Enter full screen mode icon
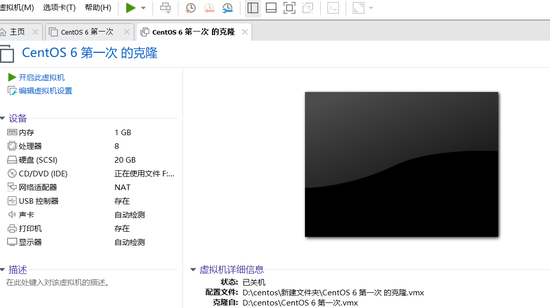This screenshot has height=308, width=550. (289, 8)
